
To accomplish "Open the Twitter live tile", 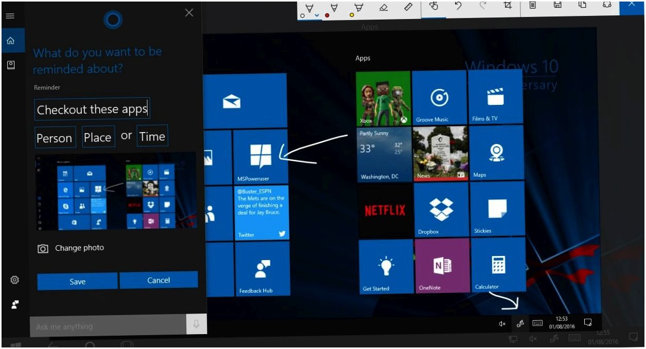I will click(x=261, y=213).
